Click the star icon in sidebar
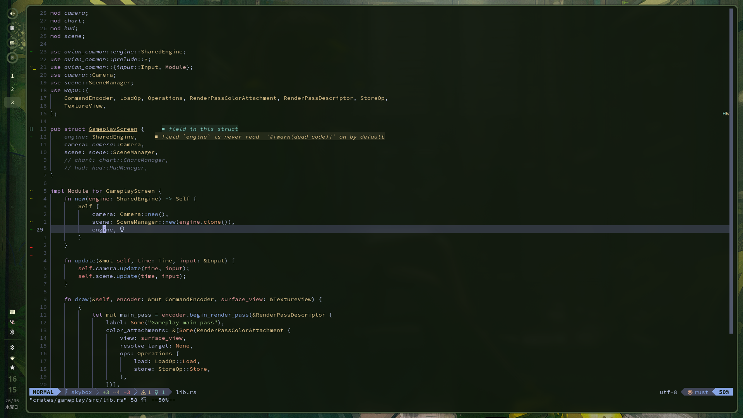 coord(12,367)
